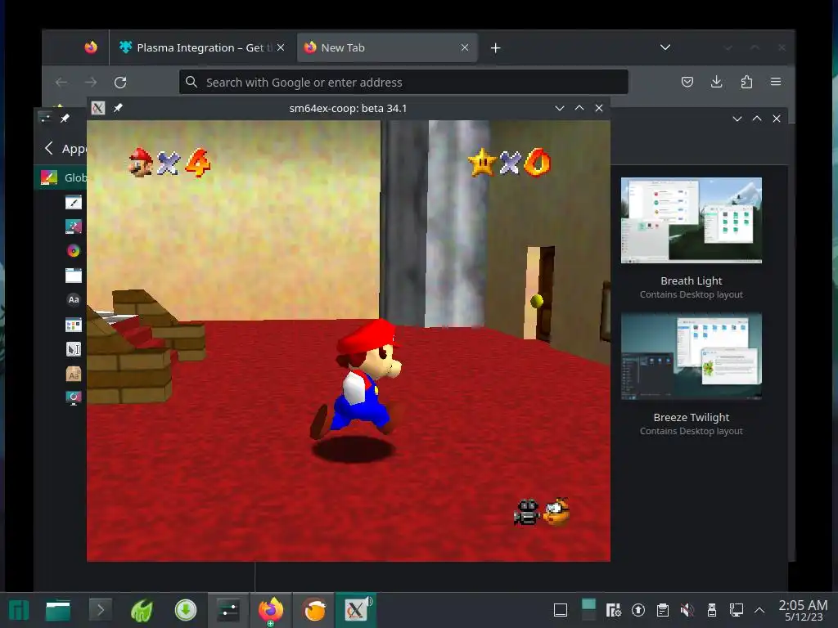Switch to System Settings in taskbar
Image resolution: width=838 pixels, height=628 pixels.
(x=228, y=610)
